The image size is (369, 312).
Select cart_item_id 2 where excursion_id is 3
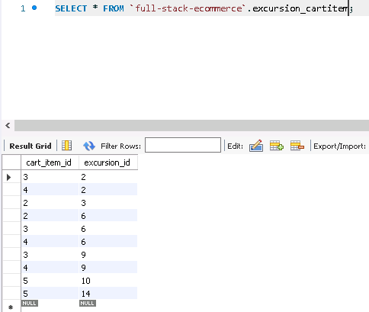click(50, 203)
